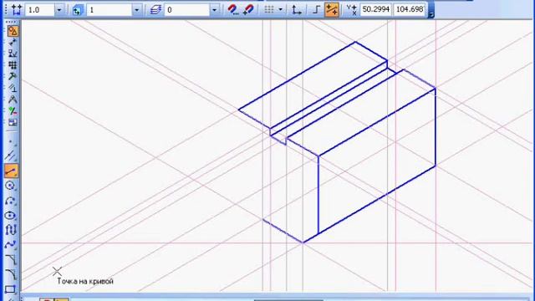Screen dimensions: 535x301
Task: Select the Auxiliary line tool
Action: coord(11,156)
